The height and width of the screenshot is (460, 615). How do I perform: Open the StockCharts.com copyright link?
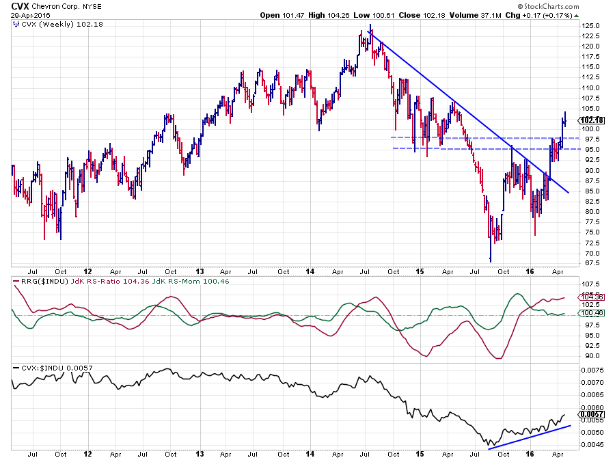click(x=548, y=6)
